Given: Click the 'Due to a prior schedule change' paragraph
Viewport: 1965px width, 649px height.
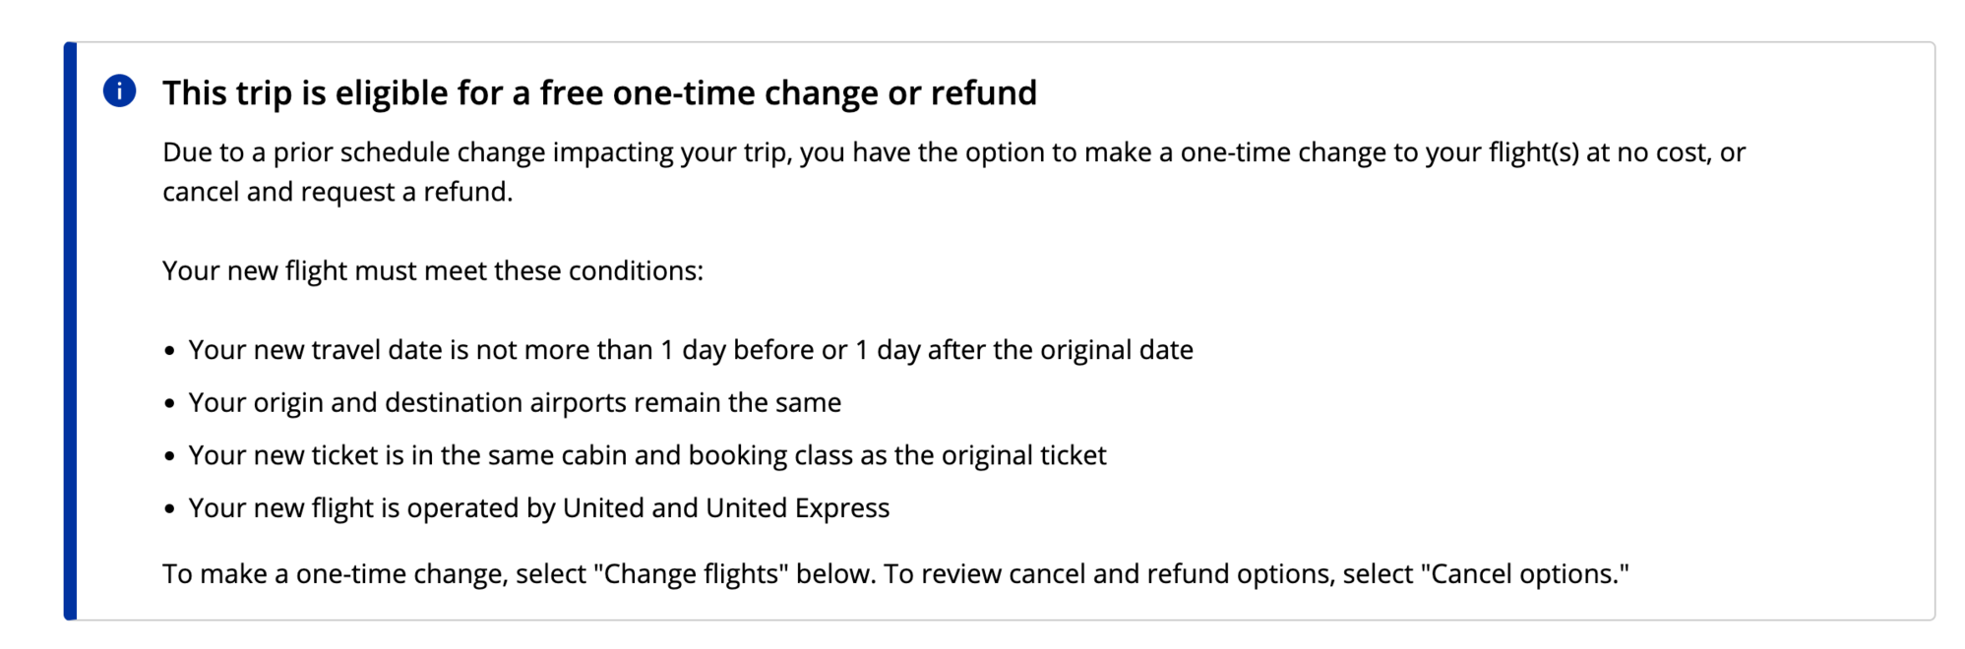Looking at the screenshot, I should [953, 172].
